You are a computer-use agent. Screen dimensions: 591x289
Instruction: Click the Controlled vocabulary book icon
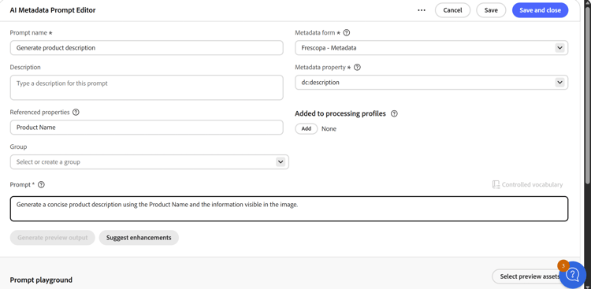(496, 184)
